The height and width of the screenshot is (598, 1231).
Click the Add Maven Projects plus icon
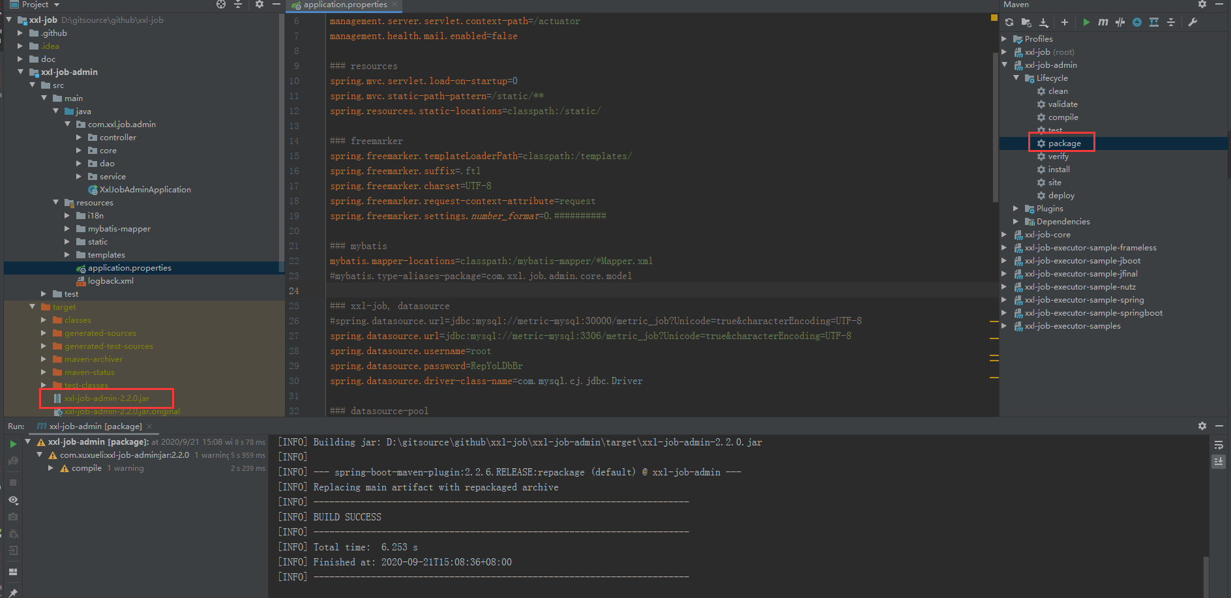(1065, 22)
